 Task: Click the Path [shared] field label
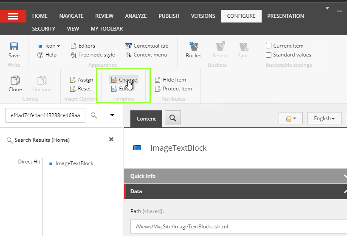click(147, 211)
